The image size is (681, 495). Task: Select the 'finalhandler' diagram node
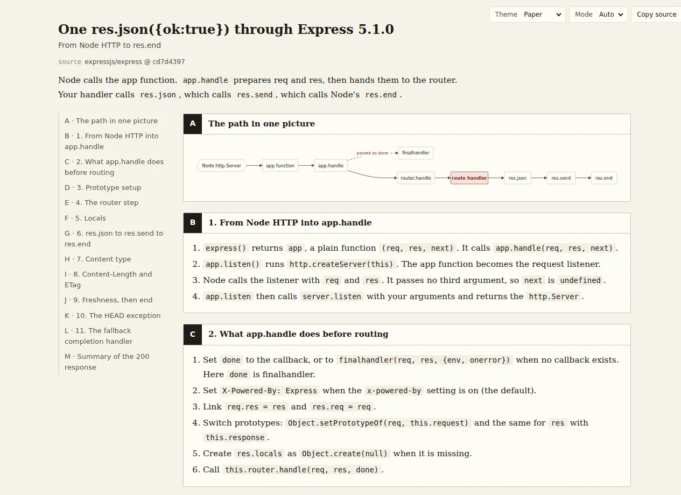416,153
